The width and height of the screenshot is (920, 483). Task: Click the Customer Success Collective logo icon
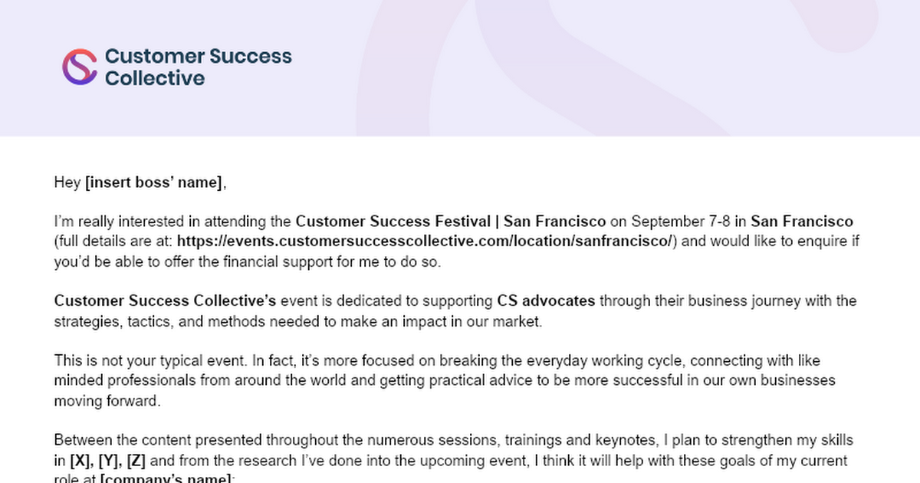(79, 67)
